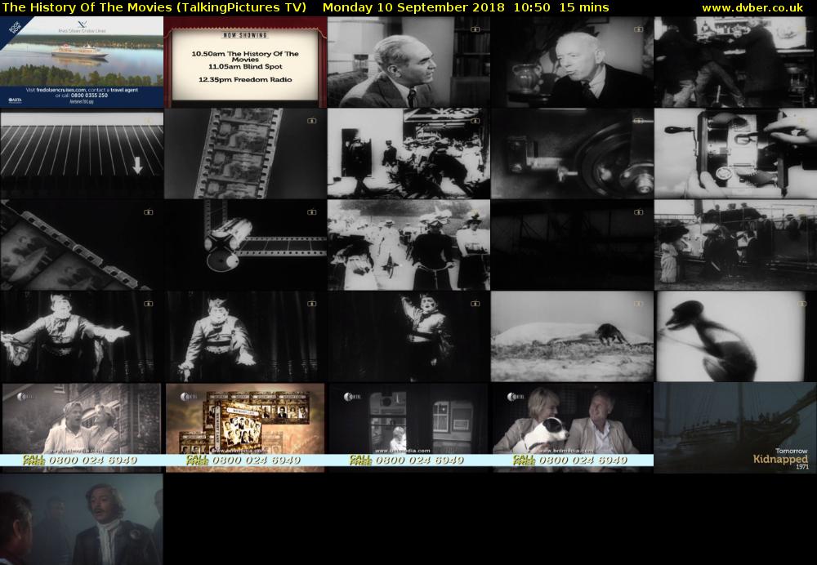The width and height of the screenshot is (817, 565).
Task: Open the crowd by railing thumbnail
Action: pos(735,245)
